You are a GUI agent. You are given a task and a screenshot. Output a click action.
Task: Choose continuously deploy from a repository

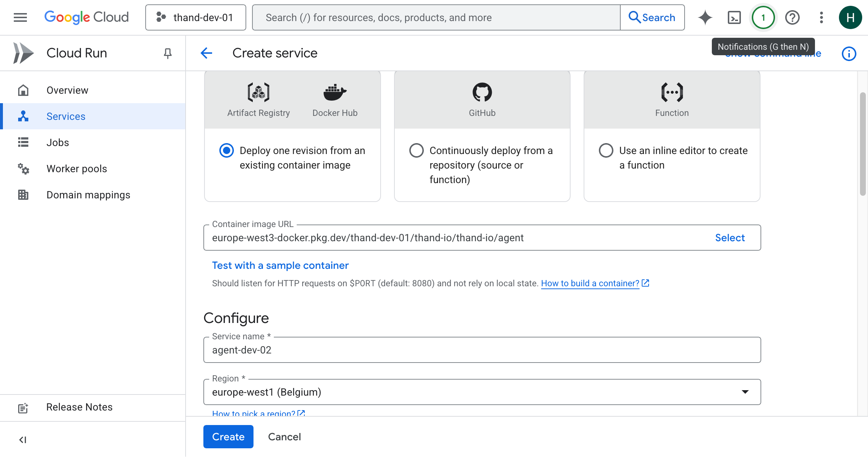pos(416,150)
